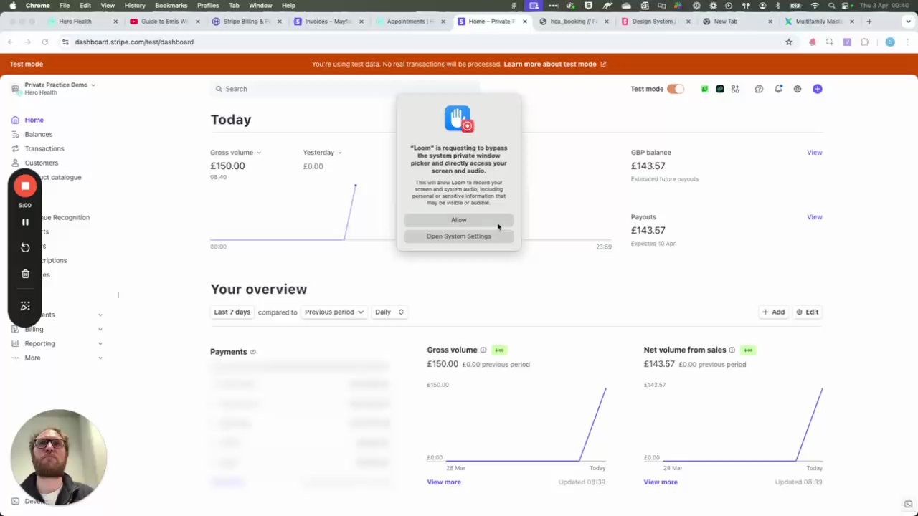The width and height of the screenshot is (918, 516).
Task: Pause the Loom recording
Action: click(25, 222)
